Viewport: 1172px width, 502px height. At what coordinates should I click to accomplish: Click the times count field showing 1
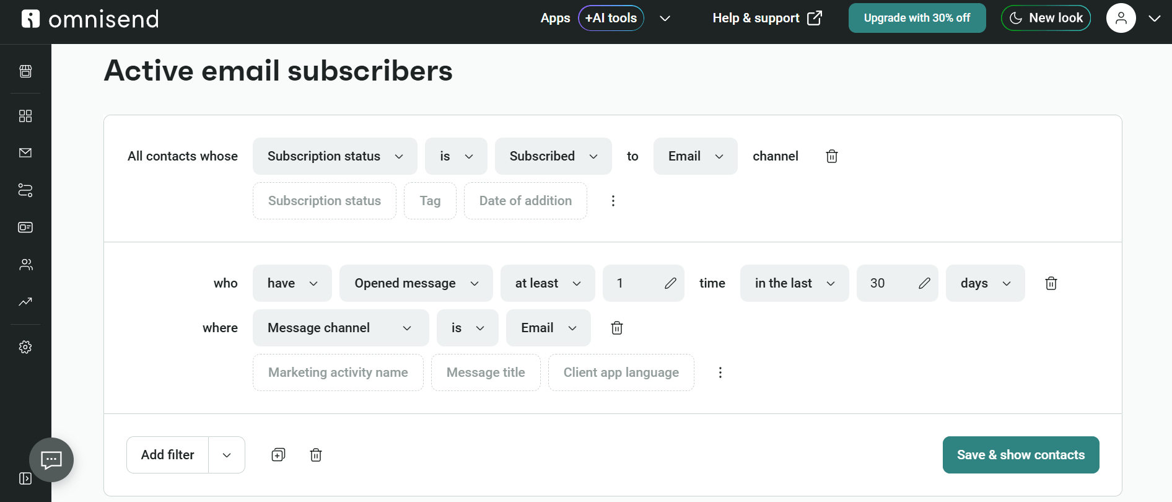coord(644,283)
